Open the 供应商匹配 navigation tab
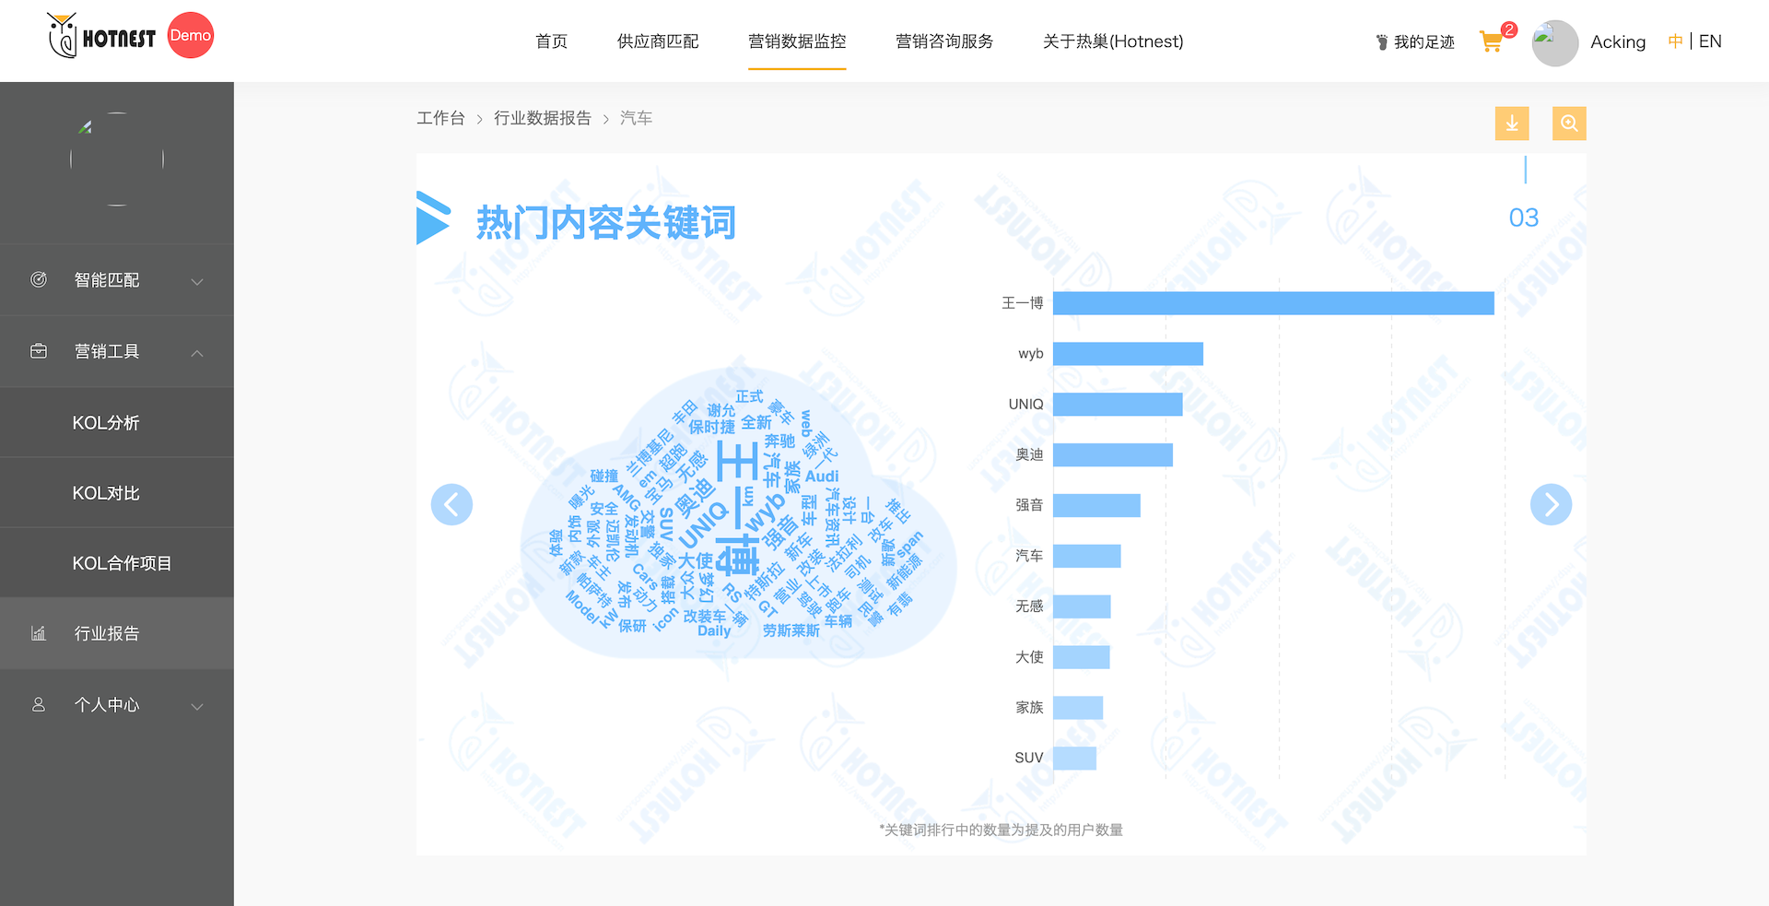Image resolution: width=1769 pixels, height=906 pixels. pos(658,41)
